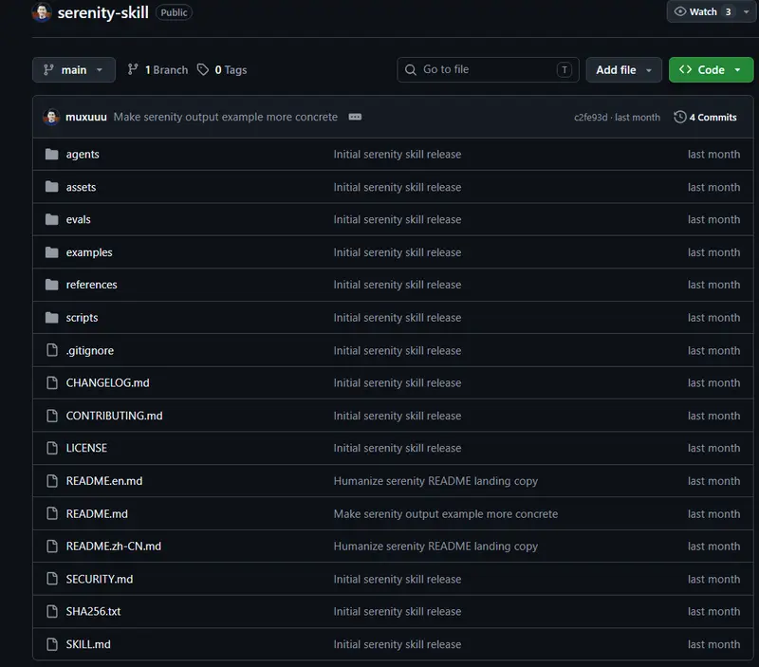The width and height of the screenshot is (759, 667).
Task: Click the repository owner avatar beside serenity-skill
Action: click(x=42, y=12)
